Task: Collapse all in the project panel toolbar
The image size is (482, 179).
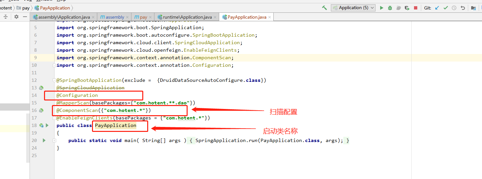Action: (6, 17)
